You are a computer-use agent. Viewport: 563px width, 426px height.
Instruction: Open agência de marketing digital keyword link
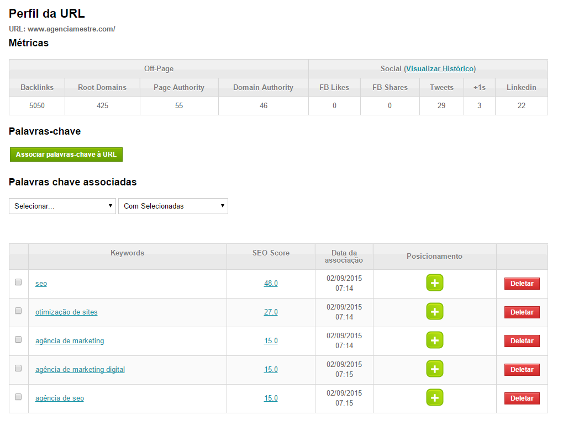80,370
